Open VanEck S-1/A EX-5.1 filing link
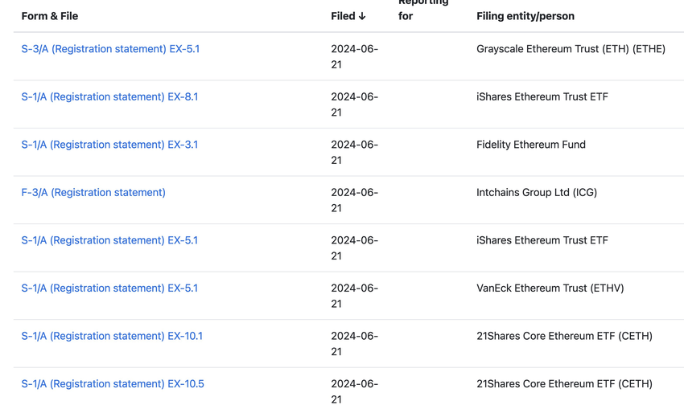684x409 pixels. tap(109, 288)
